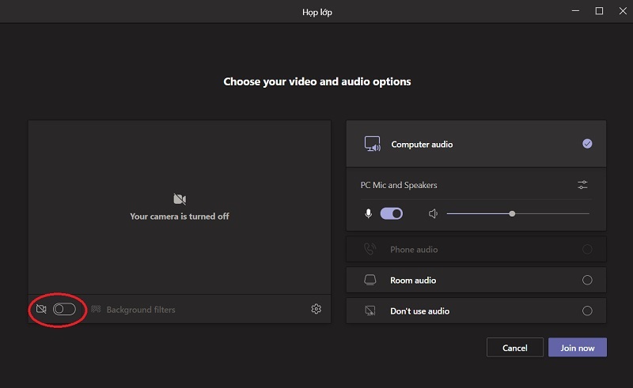
Task: Open PC Mic and Speakers audio settings icon
Action: click(583, 185)
